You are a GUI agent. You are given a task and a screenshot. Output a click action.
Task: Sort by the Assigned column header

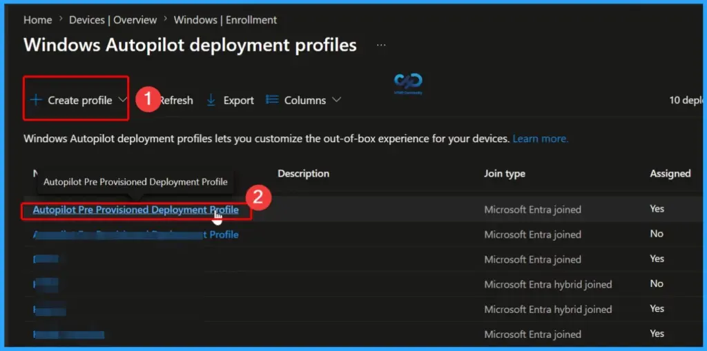(670, 174)
